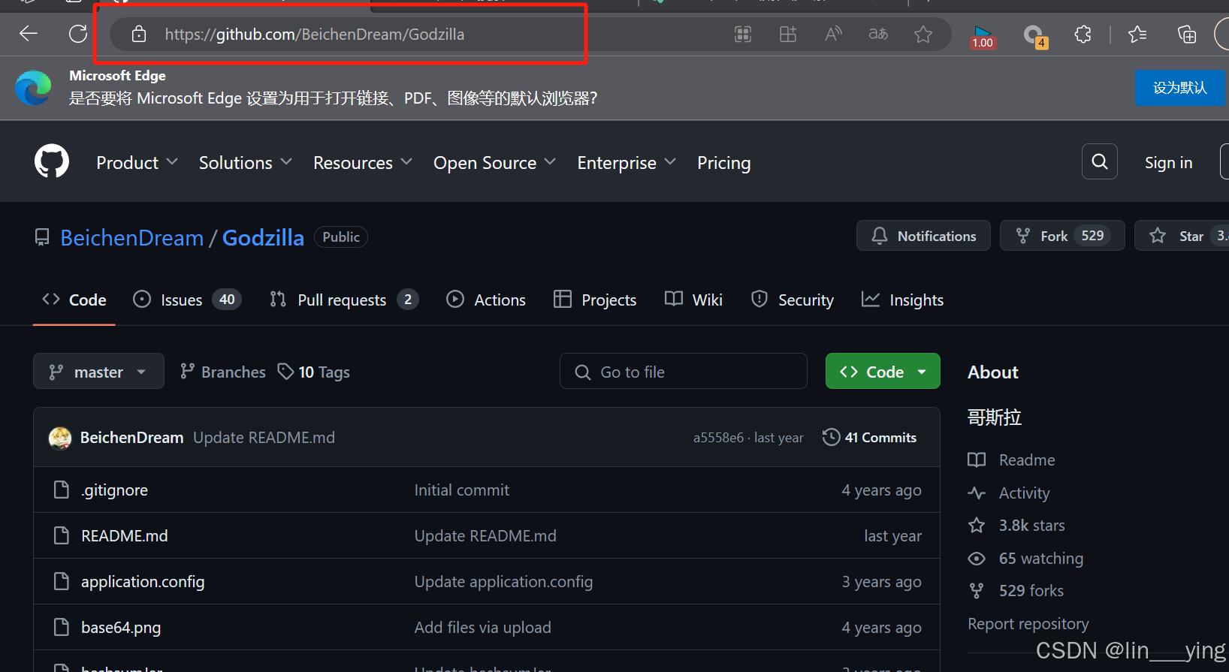View site info via the lock icon
Viewport: 1229px width, 672px height.
(x=139, y=34)
